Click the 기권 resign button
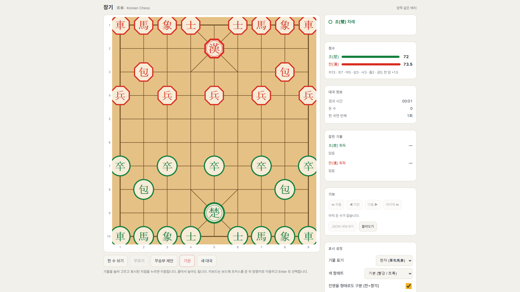The height and width of the screenshot is (292, 520). [187, 261]
